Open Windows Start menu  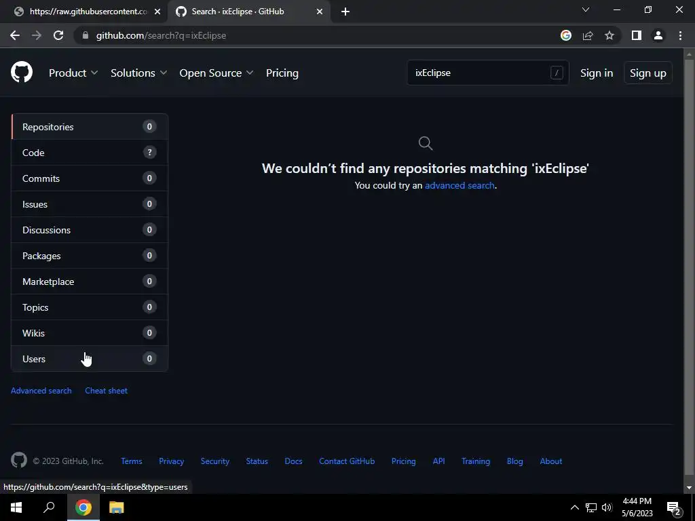coord(16,507)
